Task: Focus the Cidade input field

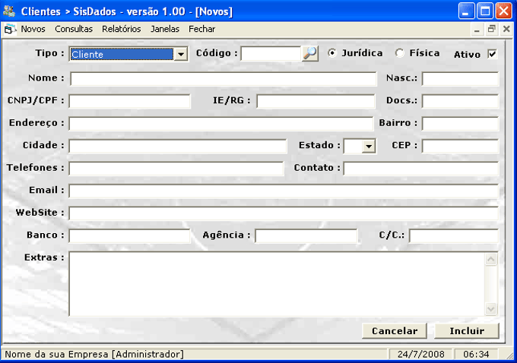Action: click(x=178, y=146)
